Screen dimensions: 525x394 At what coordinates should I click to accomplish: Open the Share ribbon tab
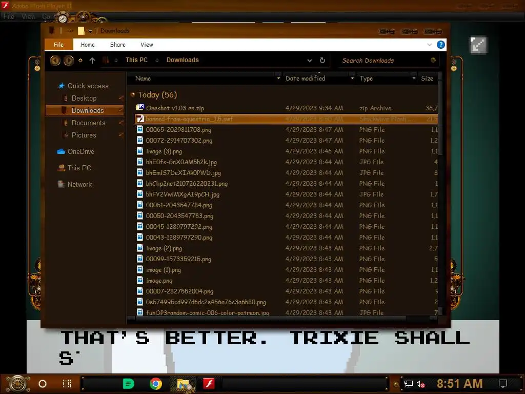tap(118, 45)
